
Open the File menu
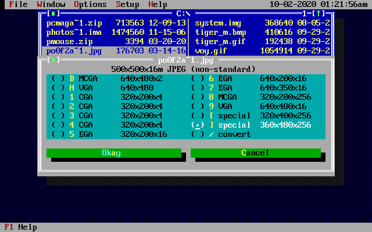[18, 4]
